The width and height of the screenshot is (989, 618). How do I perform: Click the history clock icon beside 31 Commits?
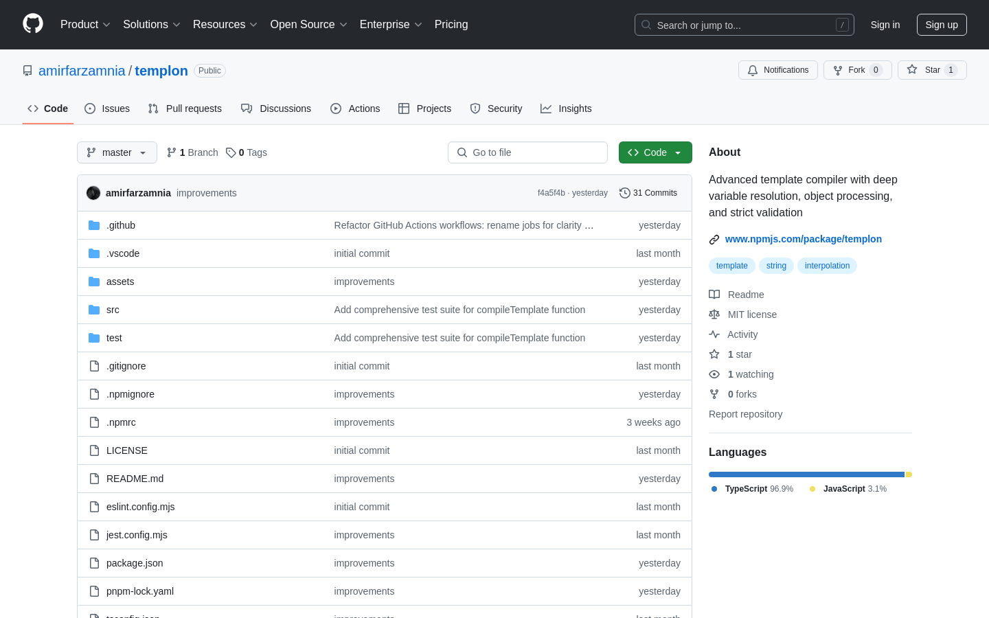click(x=624, y=193)
